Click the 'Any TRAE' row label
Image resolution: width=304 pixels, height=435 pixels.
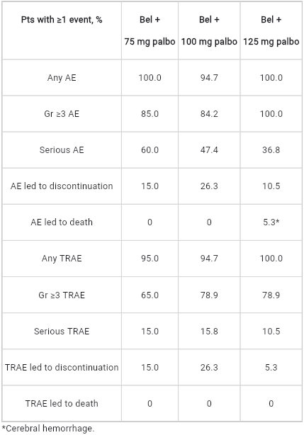(62, 259)
